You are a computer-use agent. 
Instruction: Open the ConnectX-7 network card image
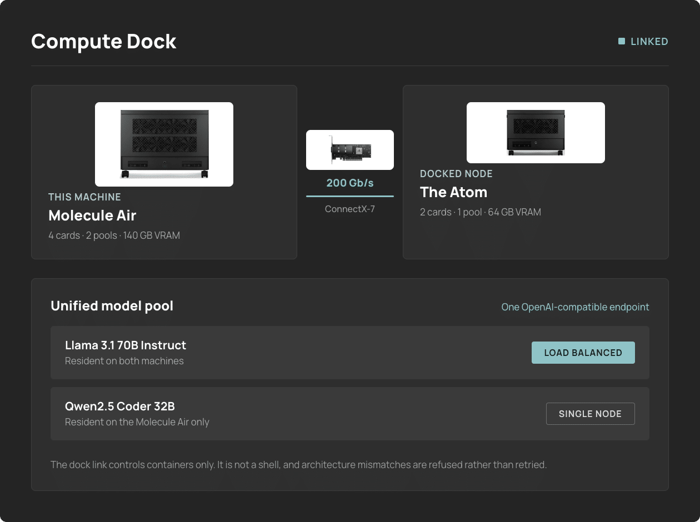pos(350,150)
